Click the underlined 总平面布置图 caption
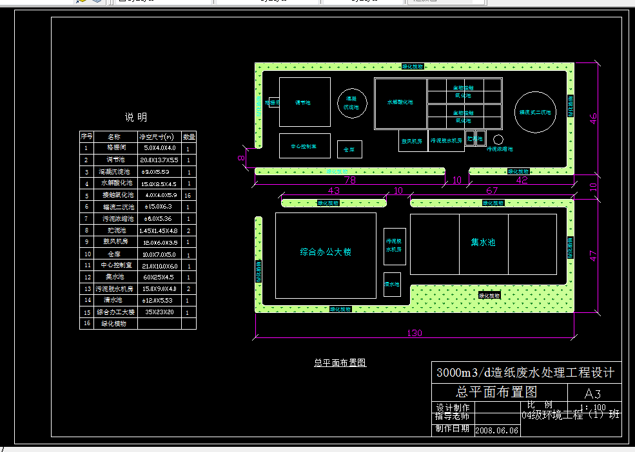Viewport: 635px width, 452px height. 340,363
